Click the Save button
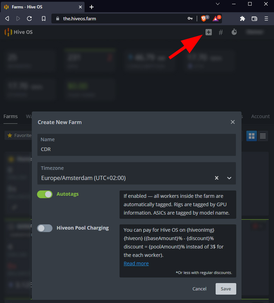This screenshot has width=274, height=303. tap(226, 289)
